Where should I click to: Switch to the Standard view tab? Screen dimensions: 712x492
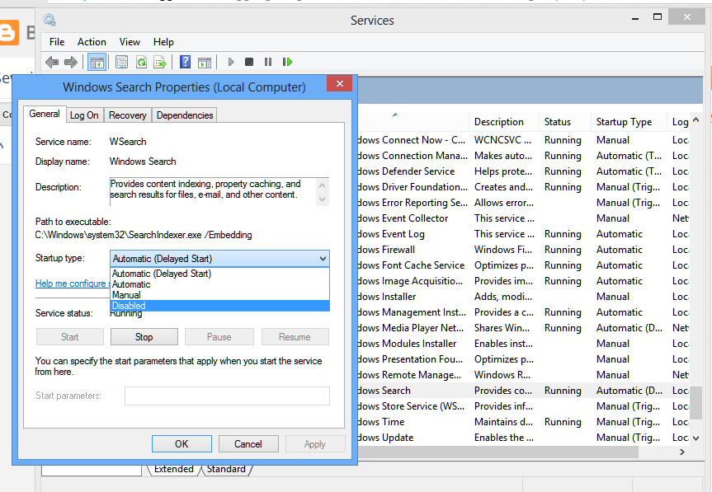(226, 469)
